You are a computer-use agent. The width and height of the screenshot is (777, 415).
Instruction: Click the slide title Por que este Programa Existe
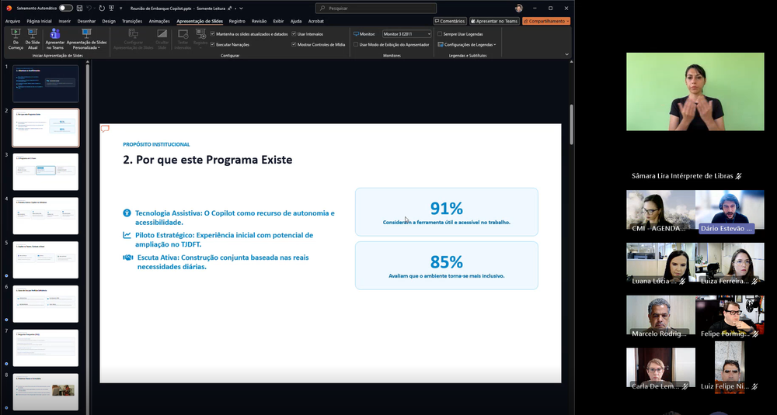click(207, 160)
